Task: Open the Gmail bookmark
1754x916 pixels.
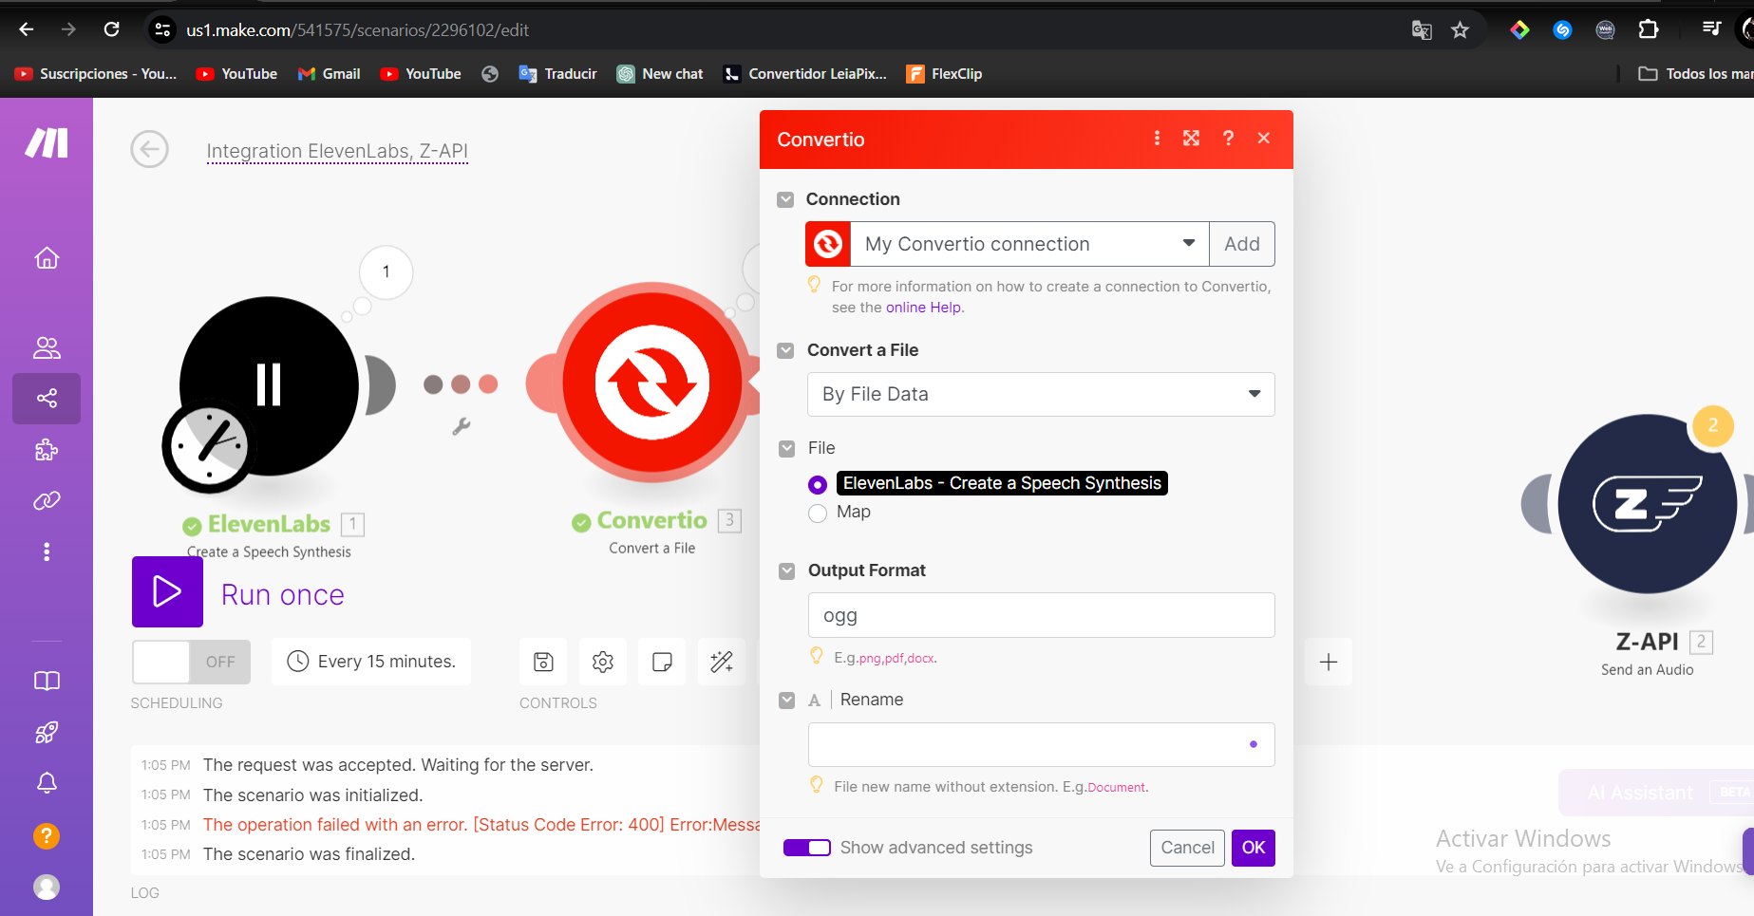Action: (x=330, y=74)
